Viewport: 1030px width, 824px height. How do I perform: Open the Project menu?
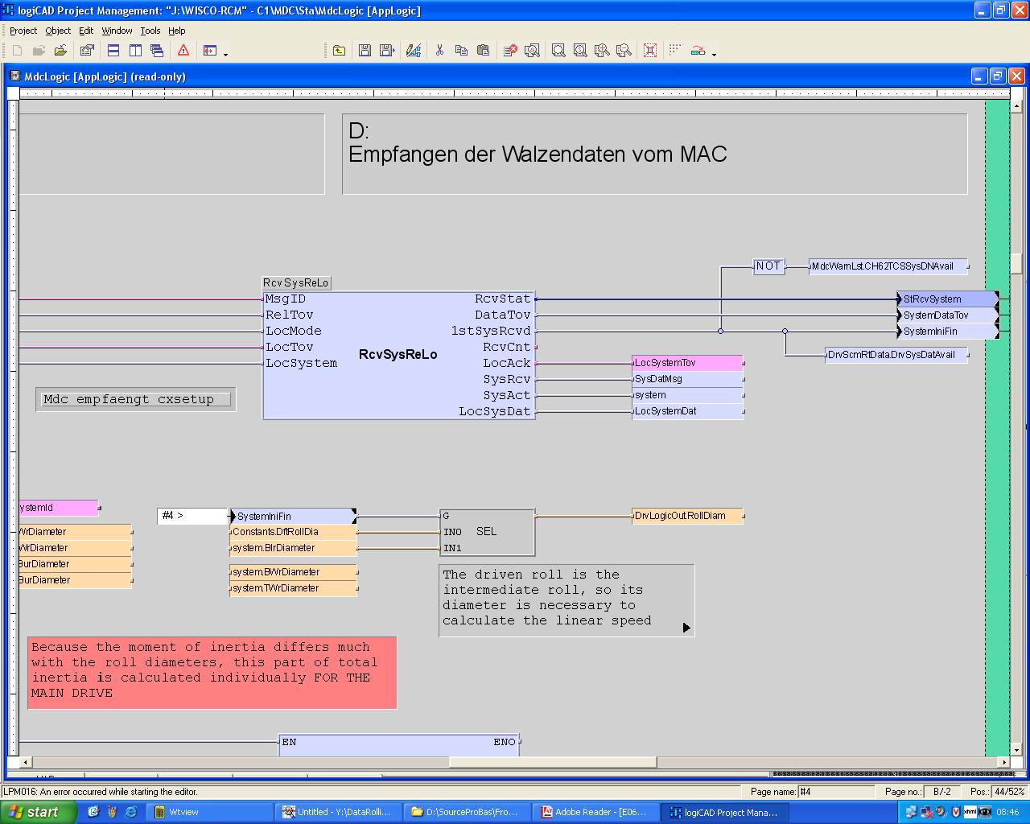[23, 31]
